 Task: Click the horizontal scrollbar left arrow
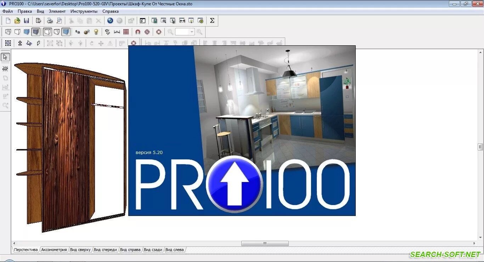coord(14,243)
